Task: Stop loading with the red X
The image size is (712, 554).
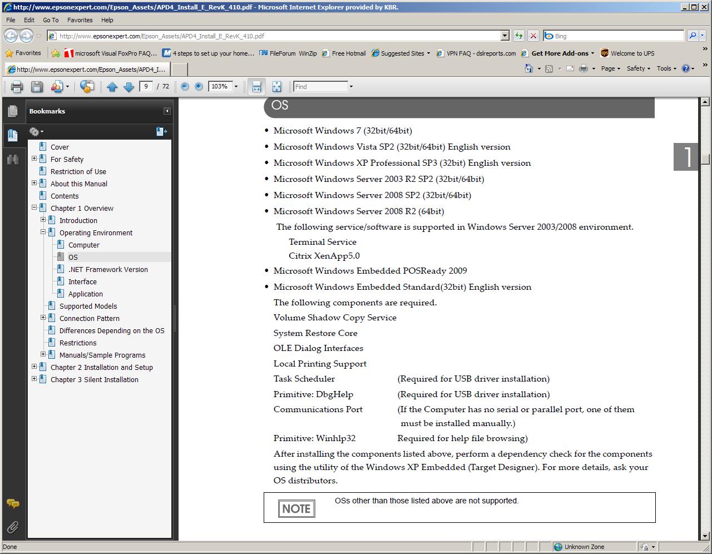Action: click(x=533, y=36)
